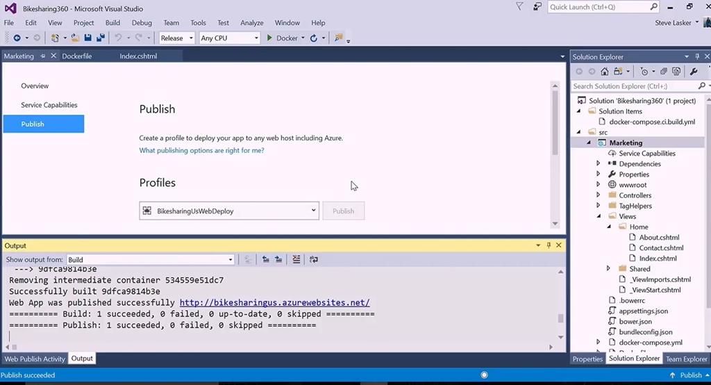Open the Build menu
Viewport: 711px width, 385px height.
click(112, 23)
